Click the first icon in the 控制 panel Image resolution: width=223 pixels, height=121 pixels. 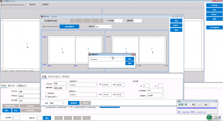(179, 104)
